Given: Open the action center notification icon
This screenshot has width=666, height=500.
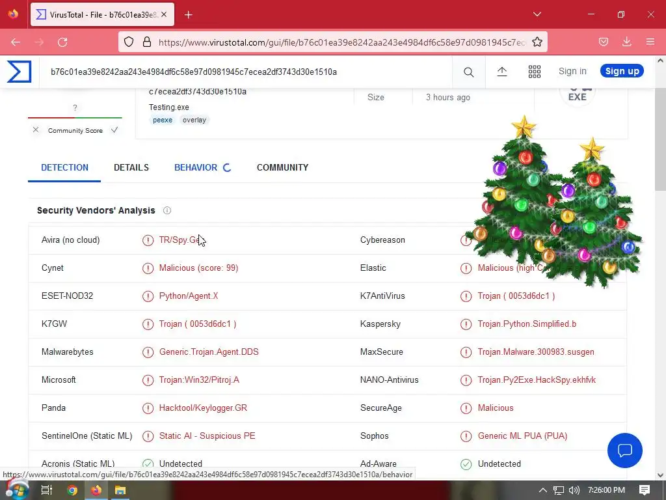Looking at the screenshot, I should [x=645, y=490].
